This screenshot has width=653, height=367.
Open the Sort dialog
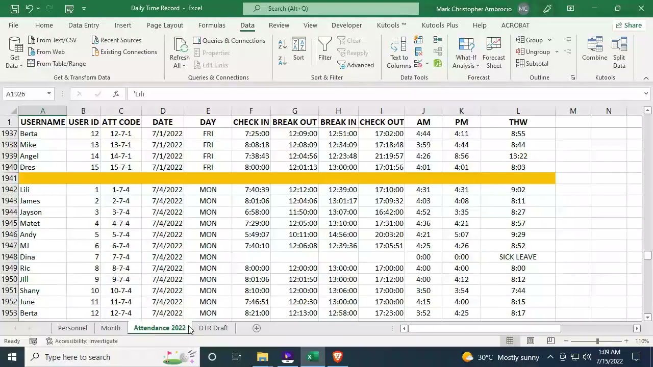pyautogui.click(x=298, y=49)
